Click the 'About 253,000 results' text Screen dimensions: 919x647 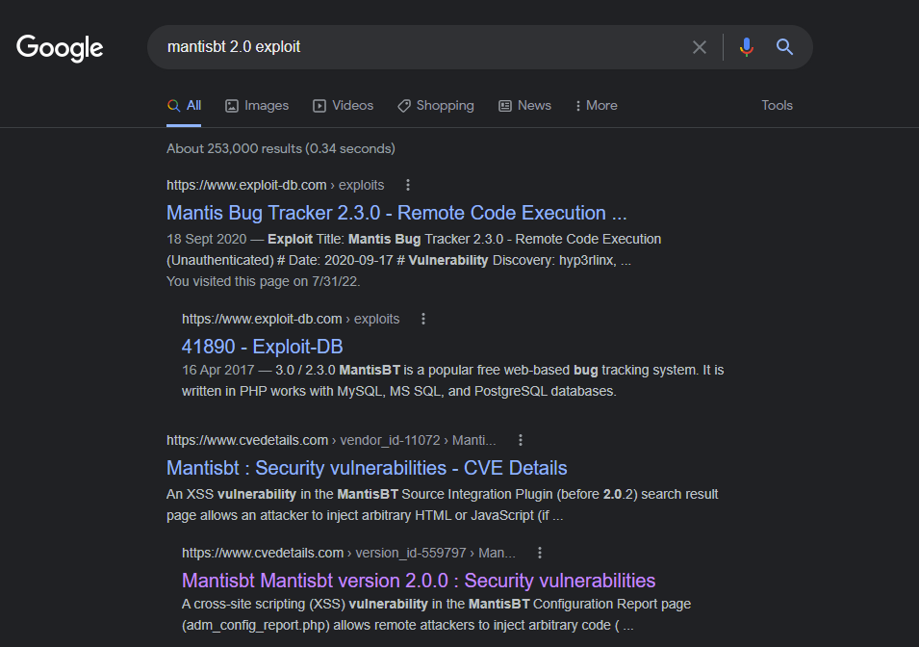[281, 149]
